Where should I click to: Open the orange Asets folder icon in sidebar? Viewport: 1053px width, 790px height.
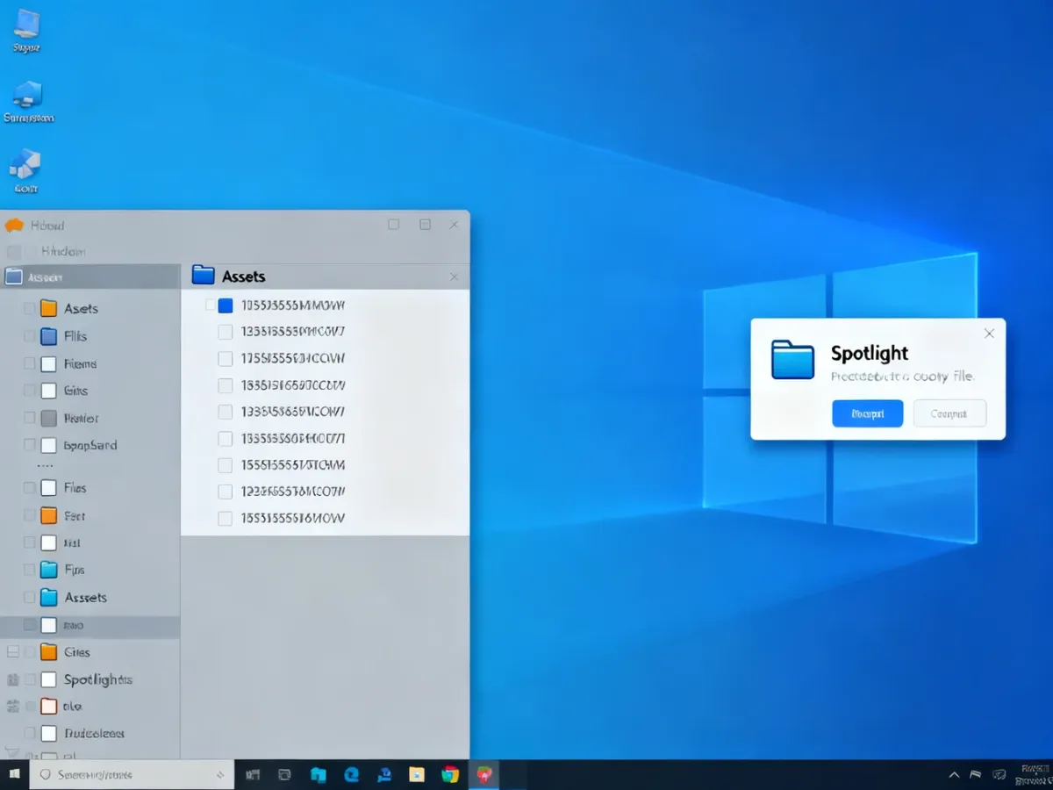click(48, 308)
